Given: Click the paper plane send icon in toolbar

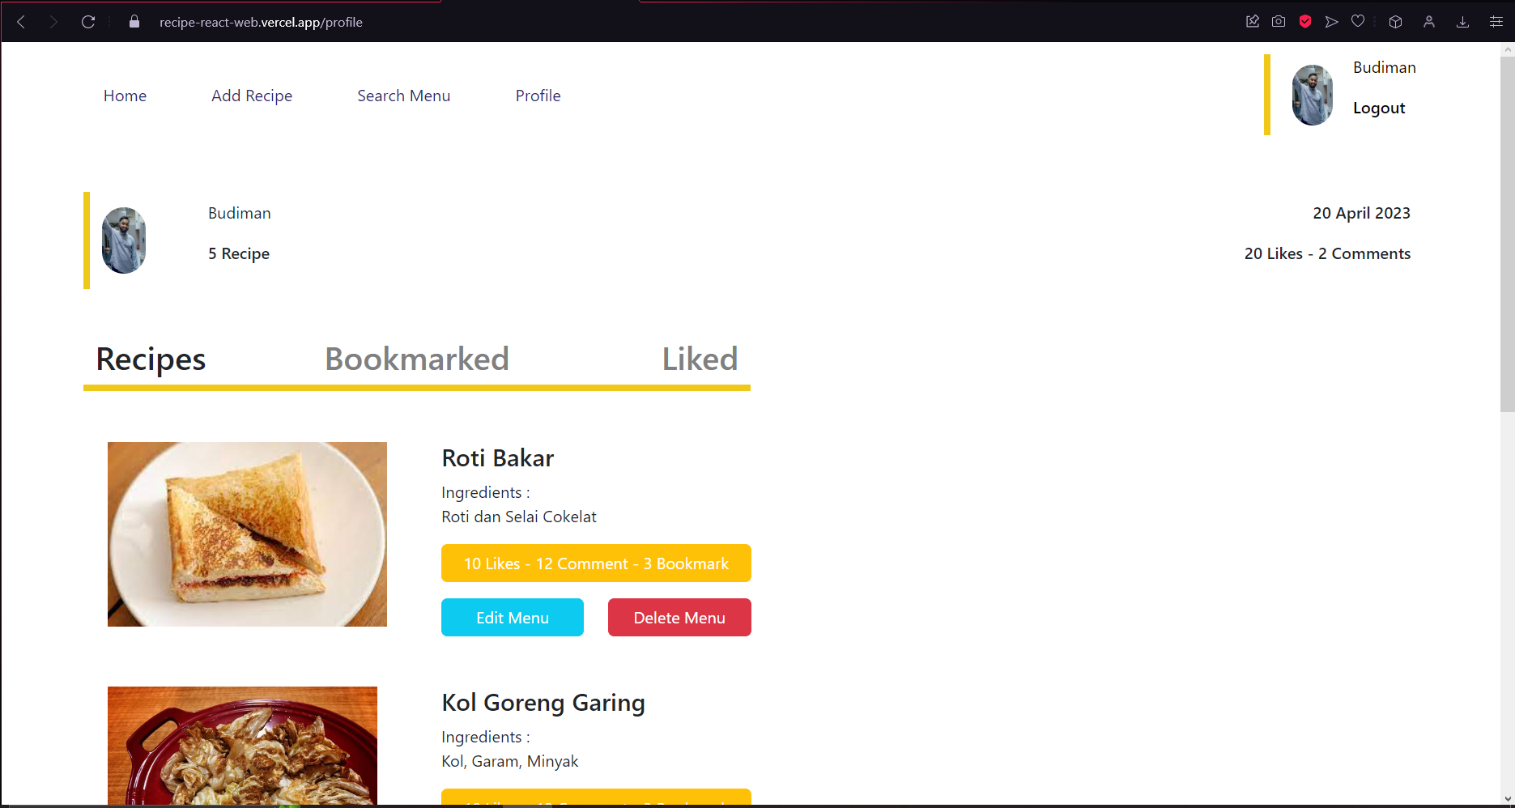Looking at the screenshot, I should point(1332,21).
